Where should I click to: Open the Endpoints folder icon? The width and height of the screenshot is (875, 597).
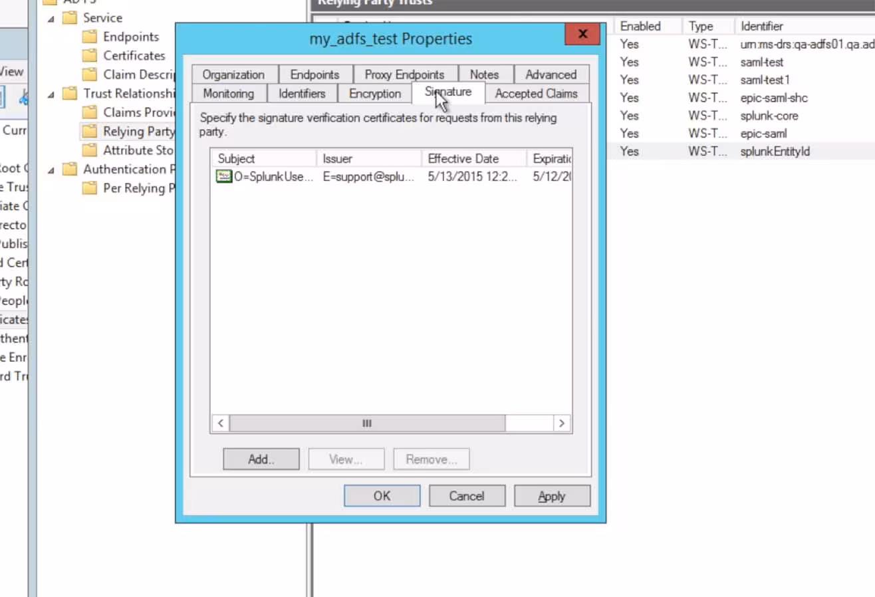click(x=89, y=37)
